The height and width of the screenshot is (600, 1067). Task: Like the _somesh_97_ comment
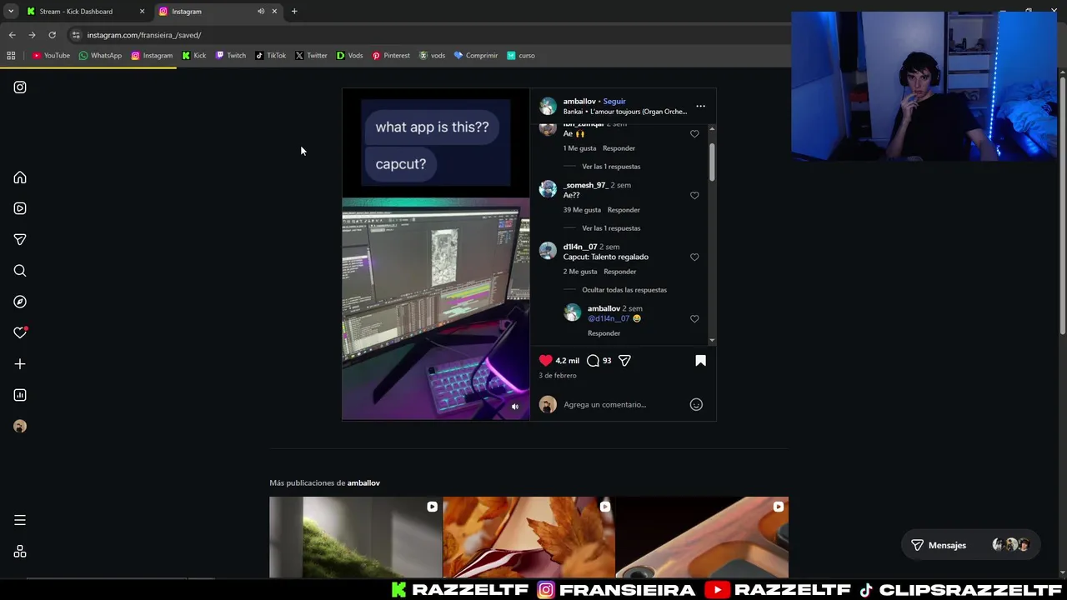tap(694, 196)
